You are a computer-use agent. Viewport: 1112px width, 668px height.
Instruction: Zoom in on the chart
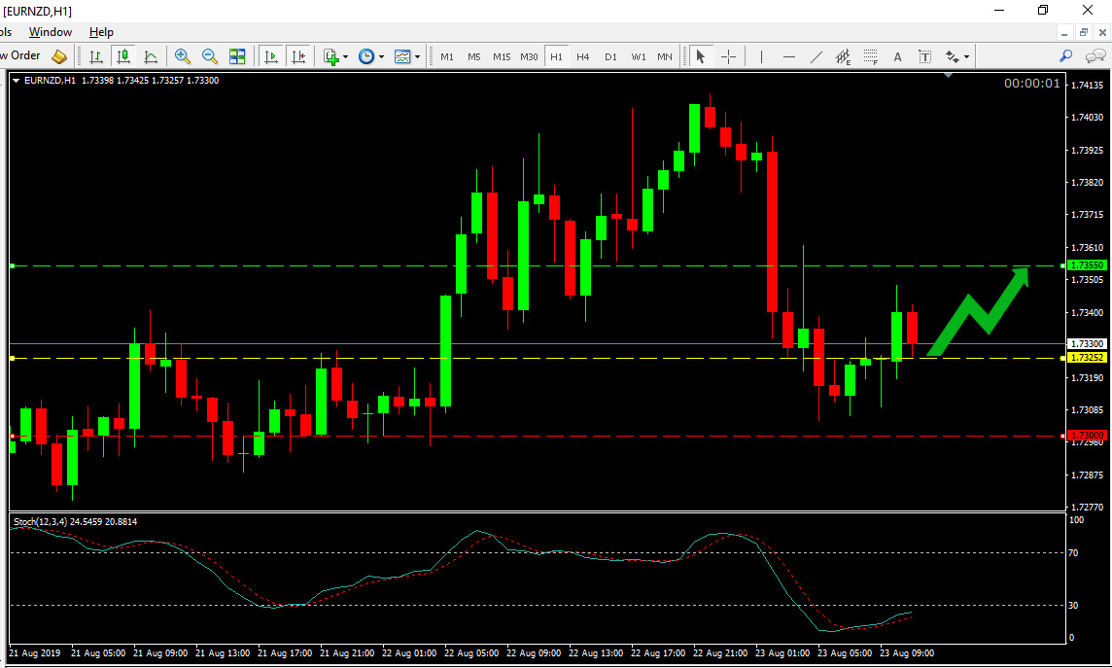click(x=183, y=56)
